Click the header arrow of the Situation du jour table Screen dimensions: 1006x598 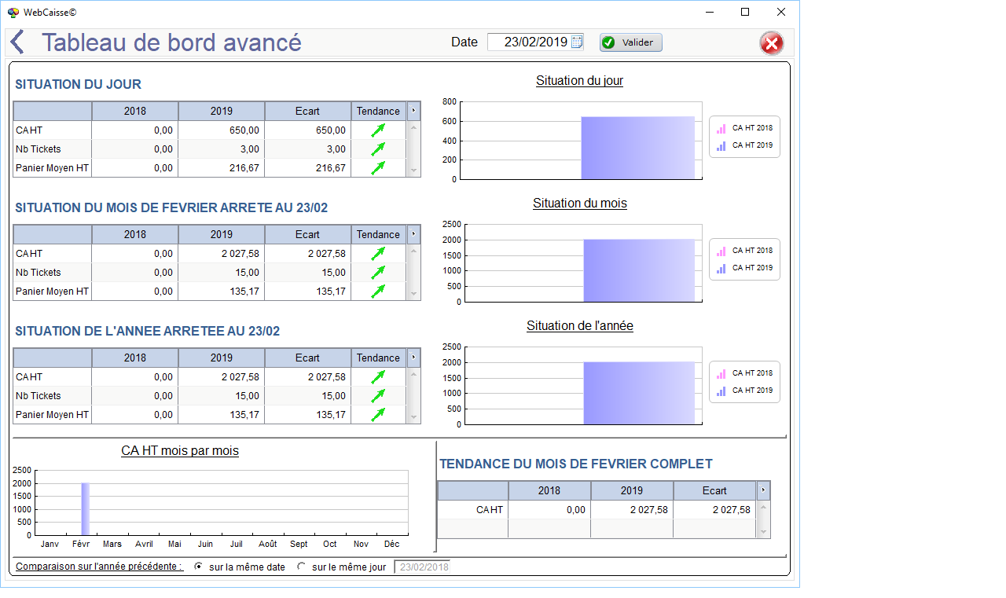(414, 111)
